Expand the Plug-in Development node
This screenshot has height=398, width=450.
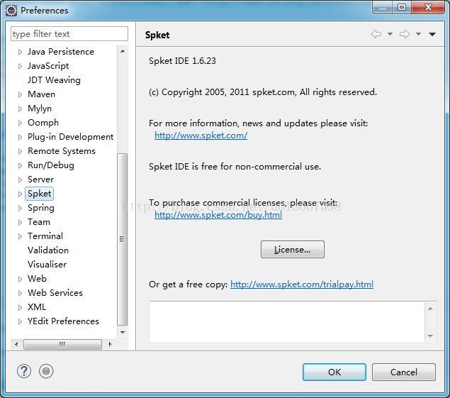click(20, 137)
